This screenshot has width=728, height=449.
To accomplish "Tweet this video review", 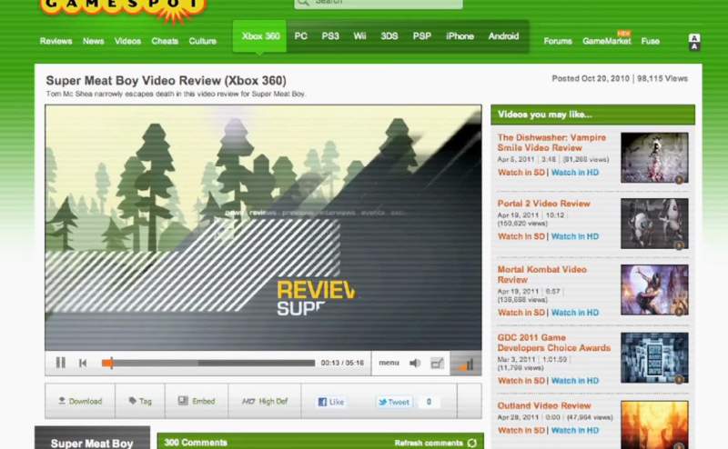I will (394, 401).
